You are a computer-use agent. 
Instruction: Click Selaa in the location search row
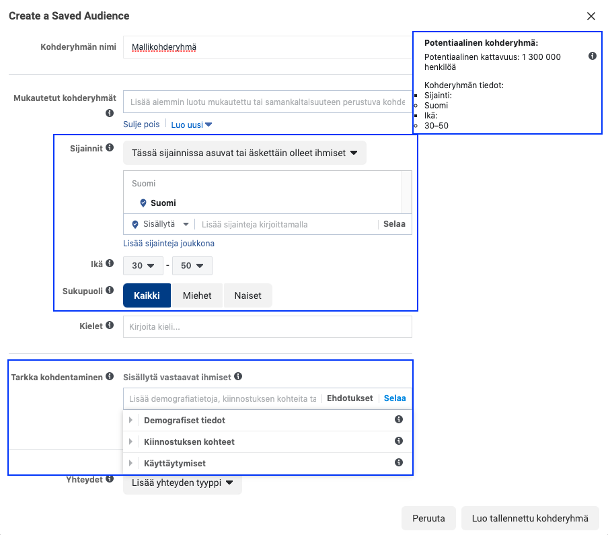394,224
